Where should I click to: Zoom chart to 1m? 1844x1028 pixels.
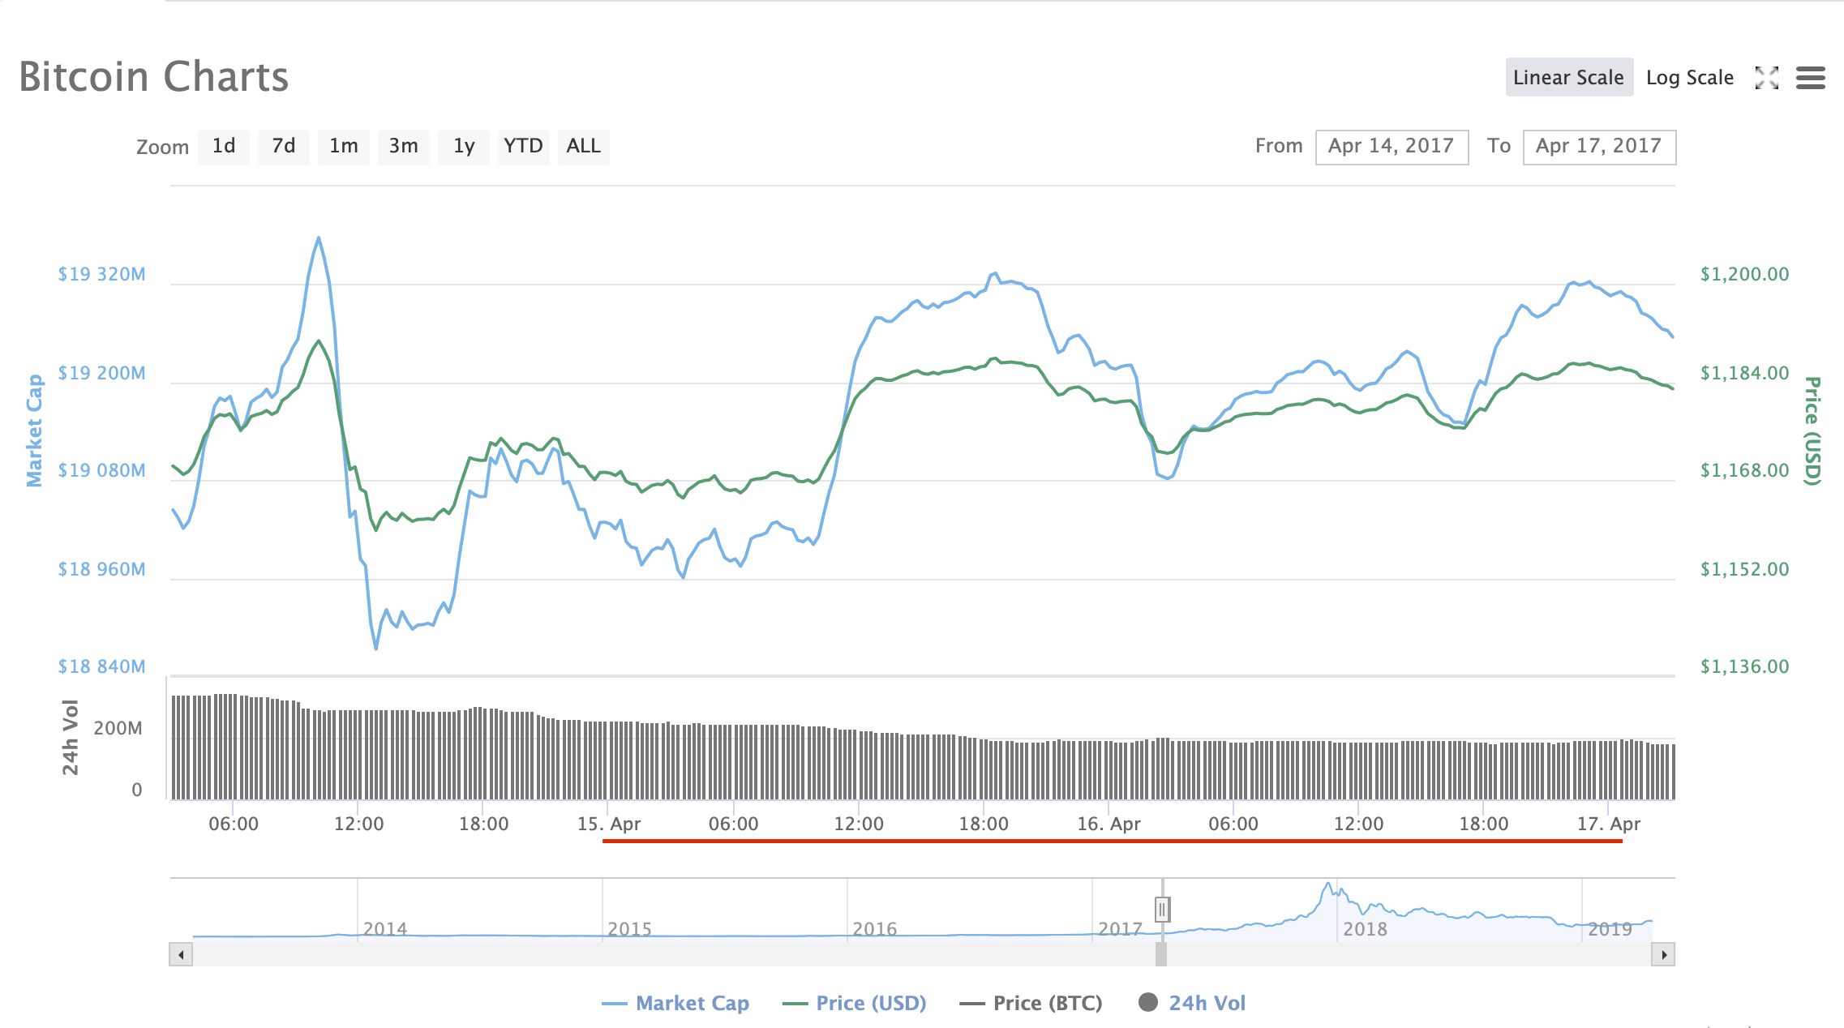343,147
